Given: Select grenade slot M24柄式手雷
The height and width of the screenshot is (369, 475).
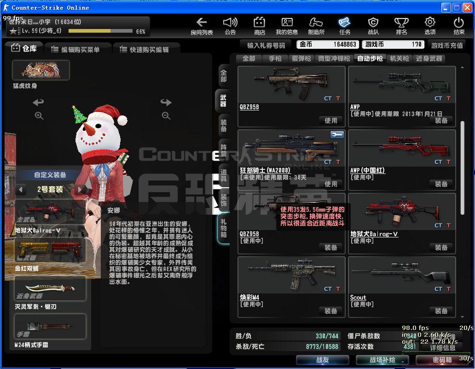Looking at the screenshot, I should pyautogui.click(x=50, y=326).
